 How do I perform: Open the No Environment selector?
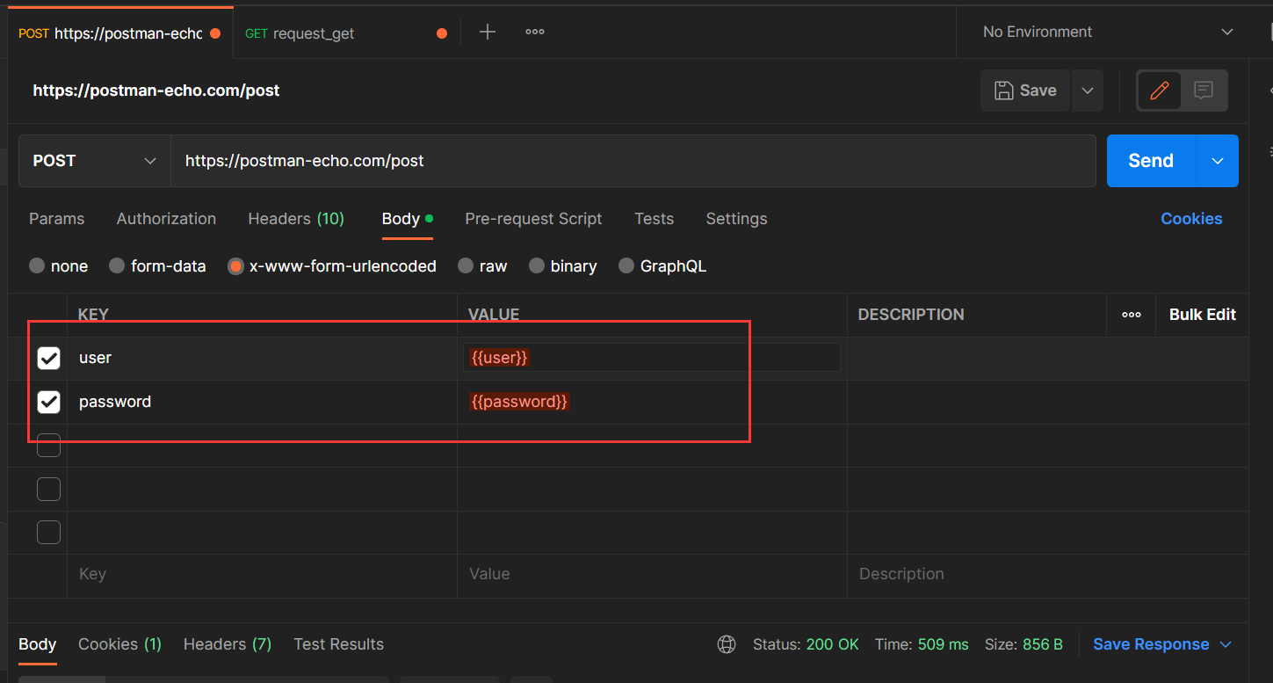pyautogui.click(x=1108, y=32)
